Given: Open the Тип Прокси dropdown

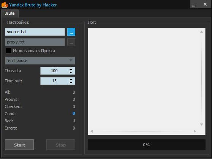Looking at the screenshot, I should (x=40, y=60).
